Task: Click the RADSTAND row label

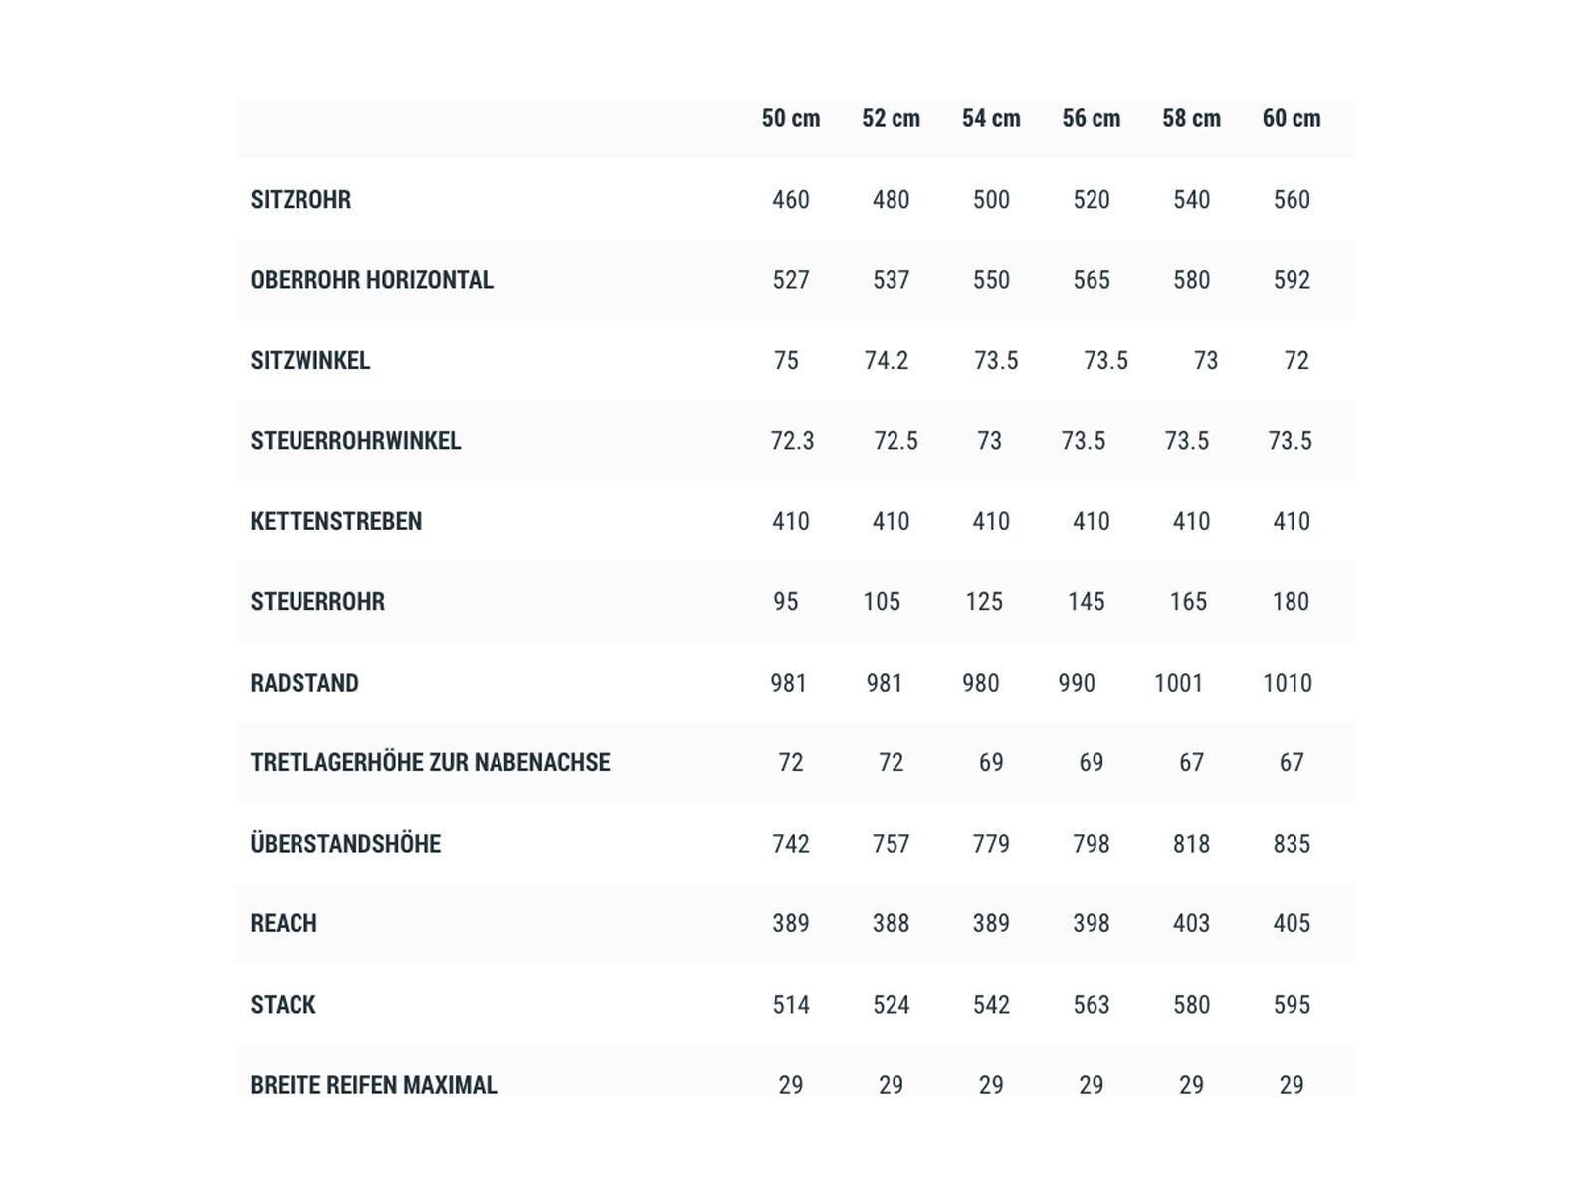Action: (x=303, y=683)
